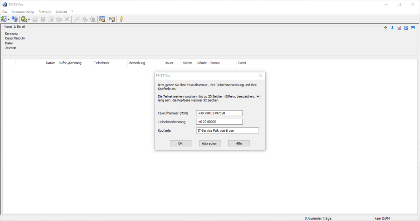Maximize the FRITZ!fax main window
Screen dimensions: 420x221
(399, 4)
